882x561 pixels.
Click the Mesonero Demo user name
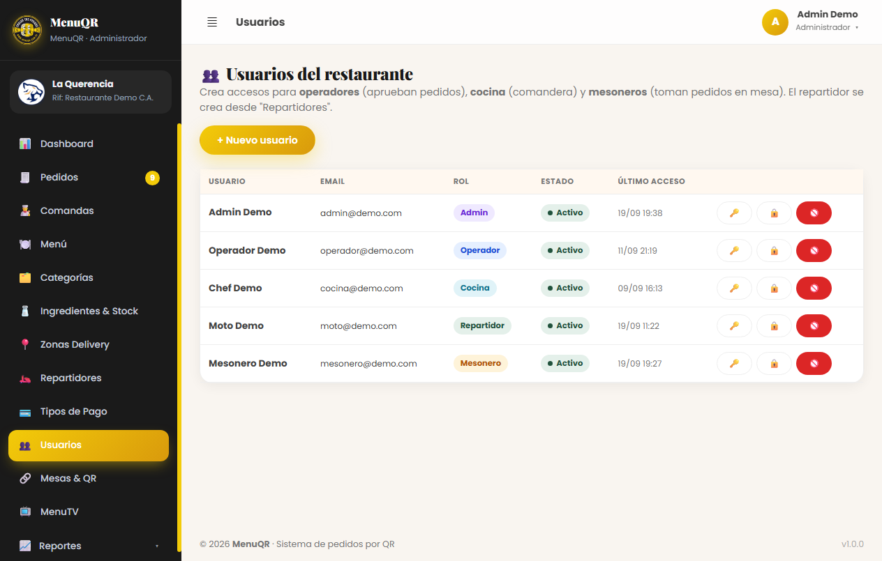[x=248, y=363]
